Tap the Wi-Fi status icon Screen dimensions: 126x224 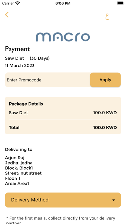(18, 3)
